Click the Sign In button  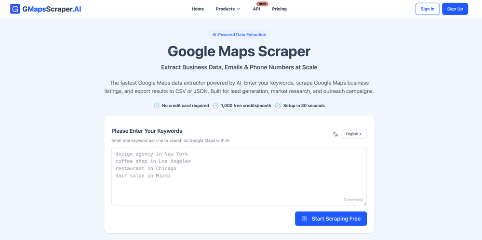click(428, 9)
